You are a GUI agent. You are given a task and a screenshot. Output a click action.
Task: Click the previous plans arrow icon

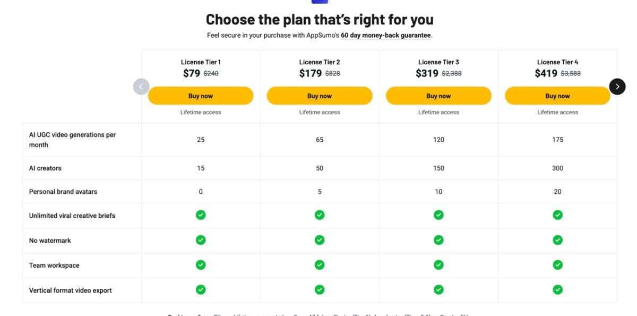[x=141, y=87]
